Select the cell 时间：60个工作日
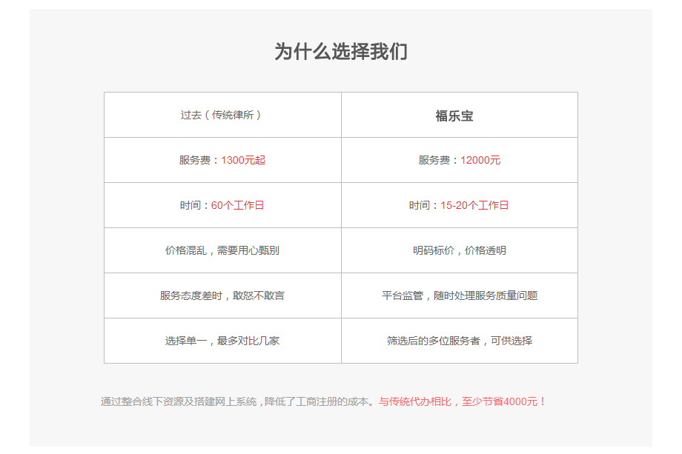 (x=222, y=205)
